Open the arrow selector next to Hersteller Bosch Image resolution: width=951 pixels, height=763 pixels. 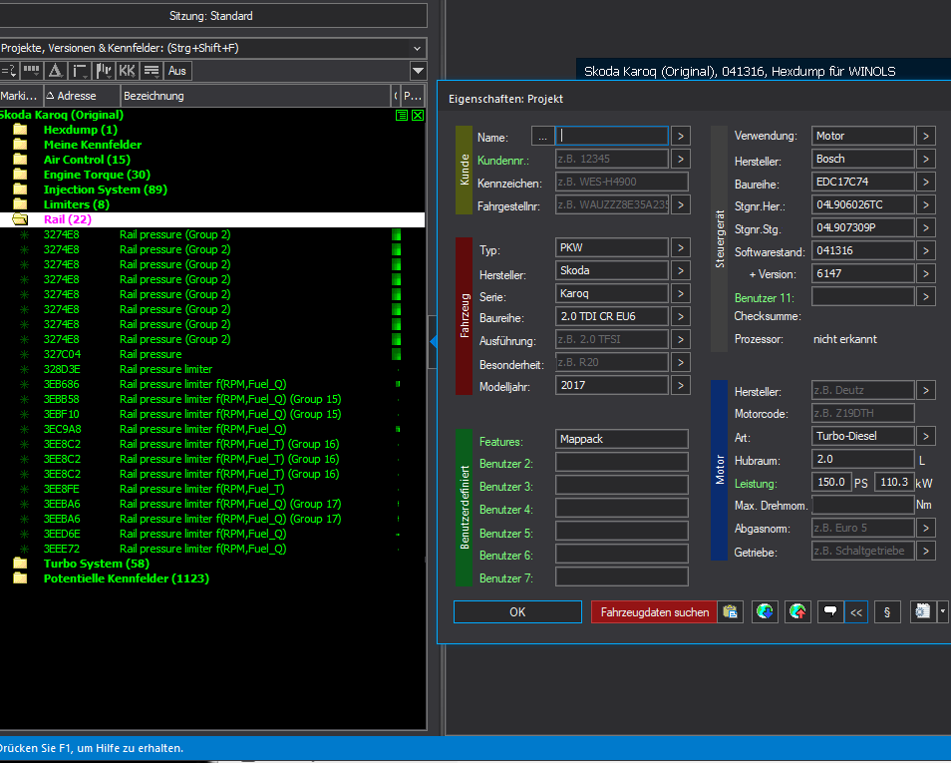click(926, 160)
